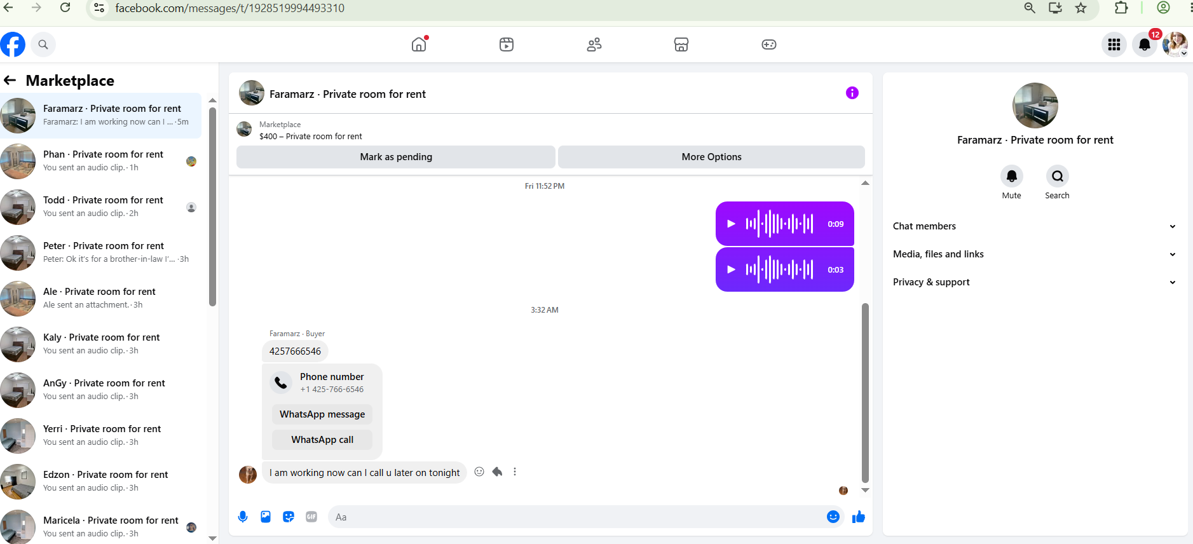Click the chat messages scrollbar
Image resolution: width=1193 pixels, height=544 pixels.
pyautogui.click(x=865, y=393)
